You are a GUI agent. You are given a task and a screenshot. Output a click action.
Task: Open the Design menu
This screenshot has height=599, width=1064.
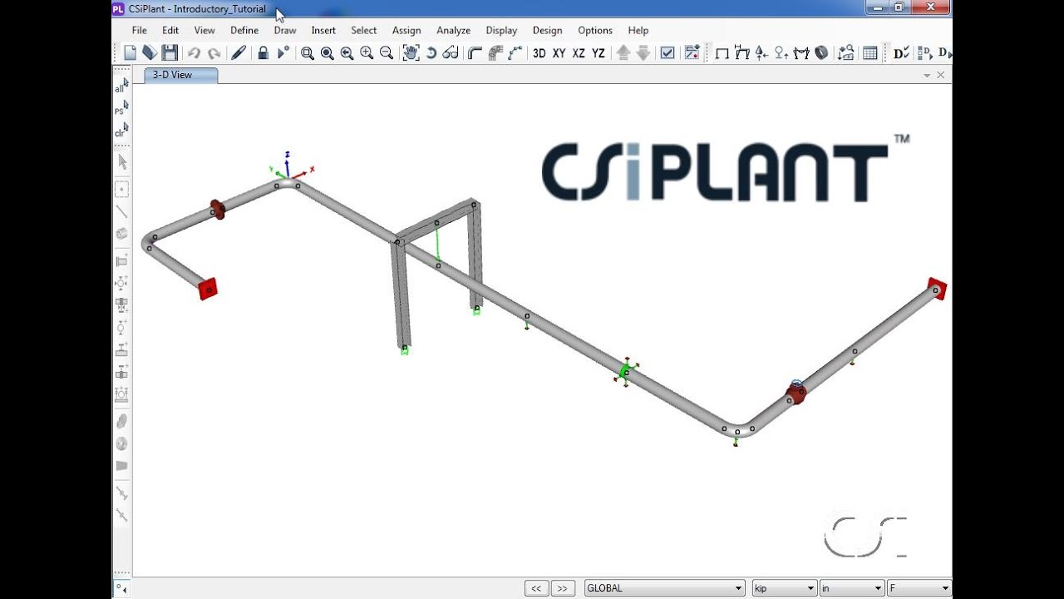[547, 30]
